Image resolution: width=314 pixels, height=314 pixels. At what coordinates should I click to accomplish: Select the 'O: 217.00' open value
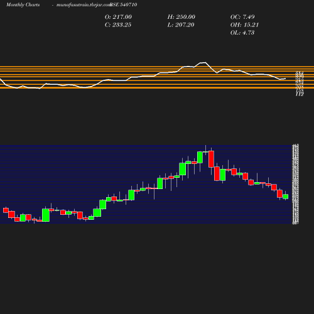[x=118, y=17]
